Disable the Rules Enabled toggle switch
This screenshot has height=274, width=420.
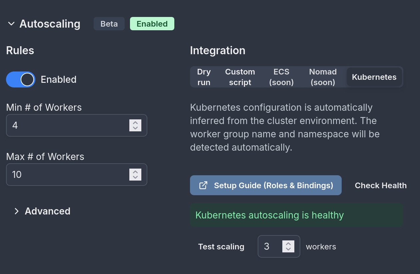click(x=21, y=79)
